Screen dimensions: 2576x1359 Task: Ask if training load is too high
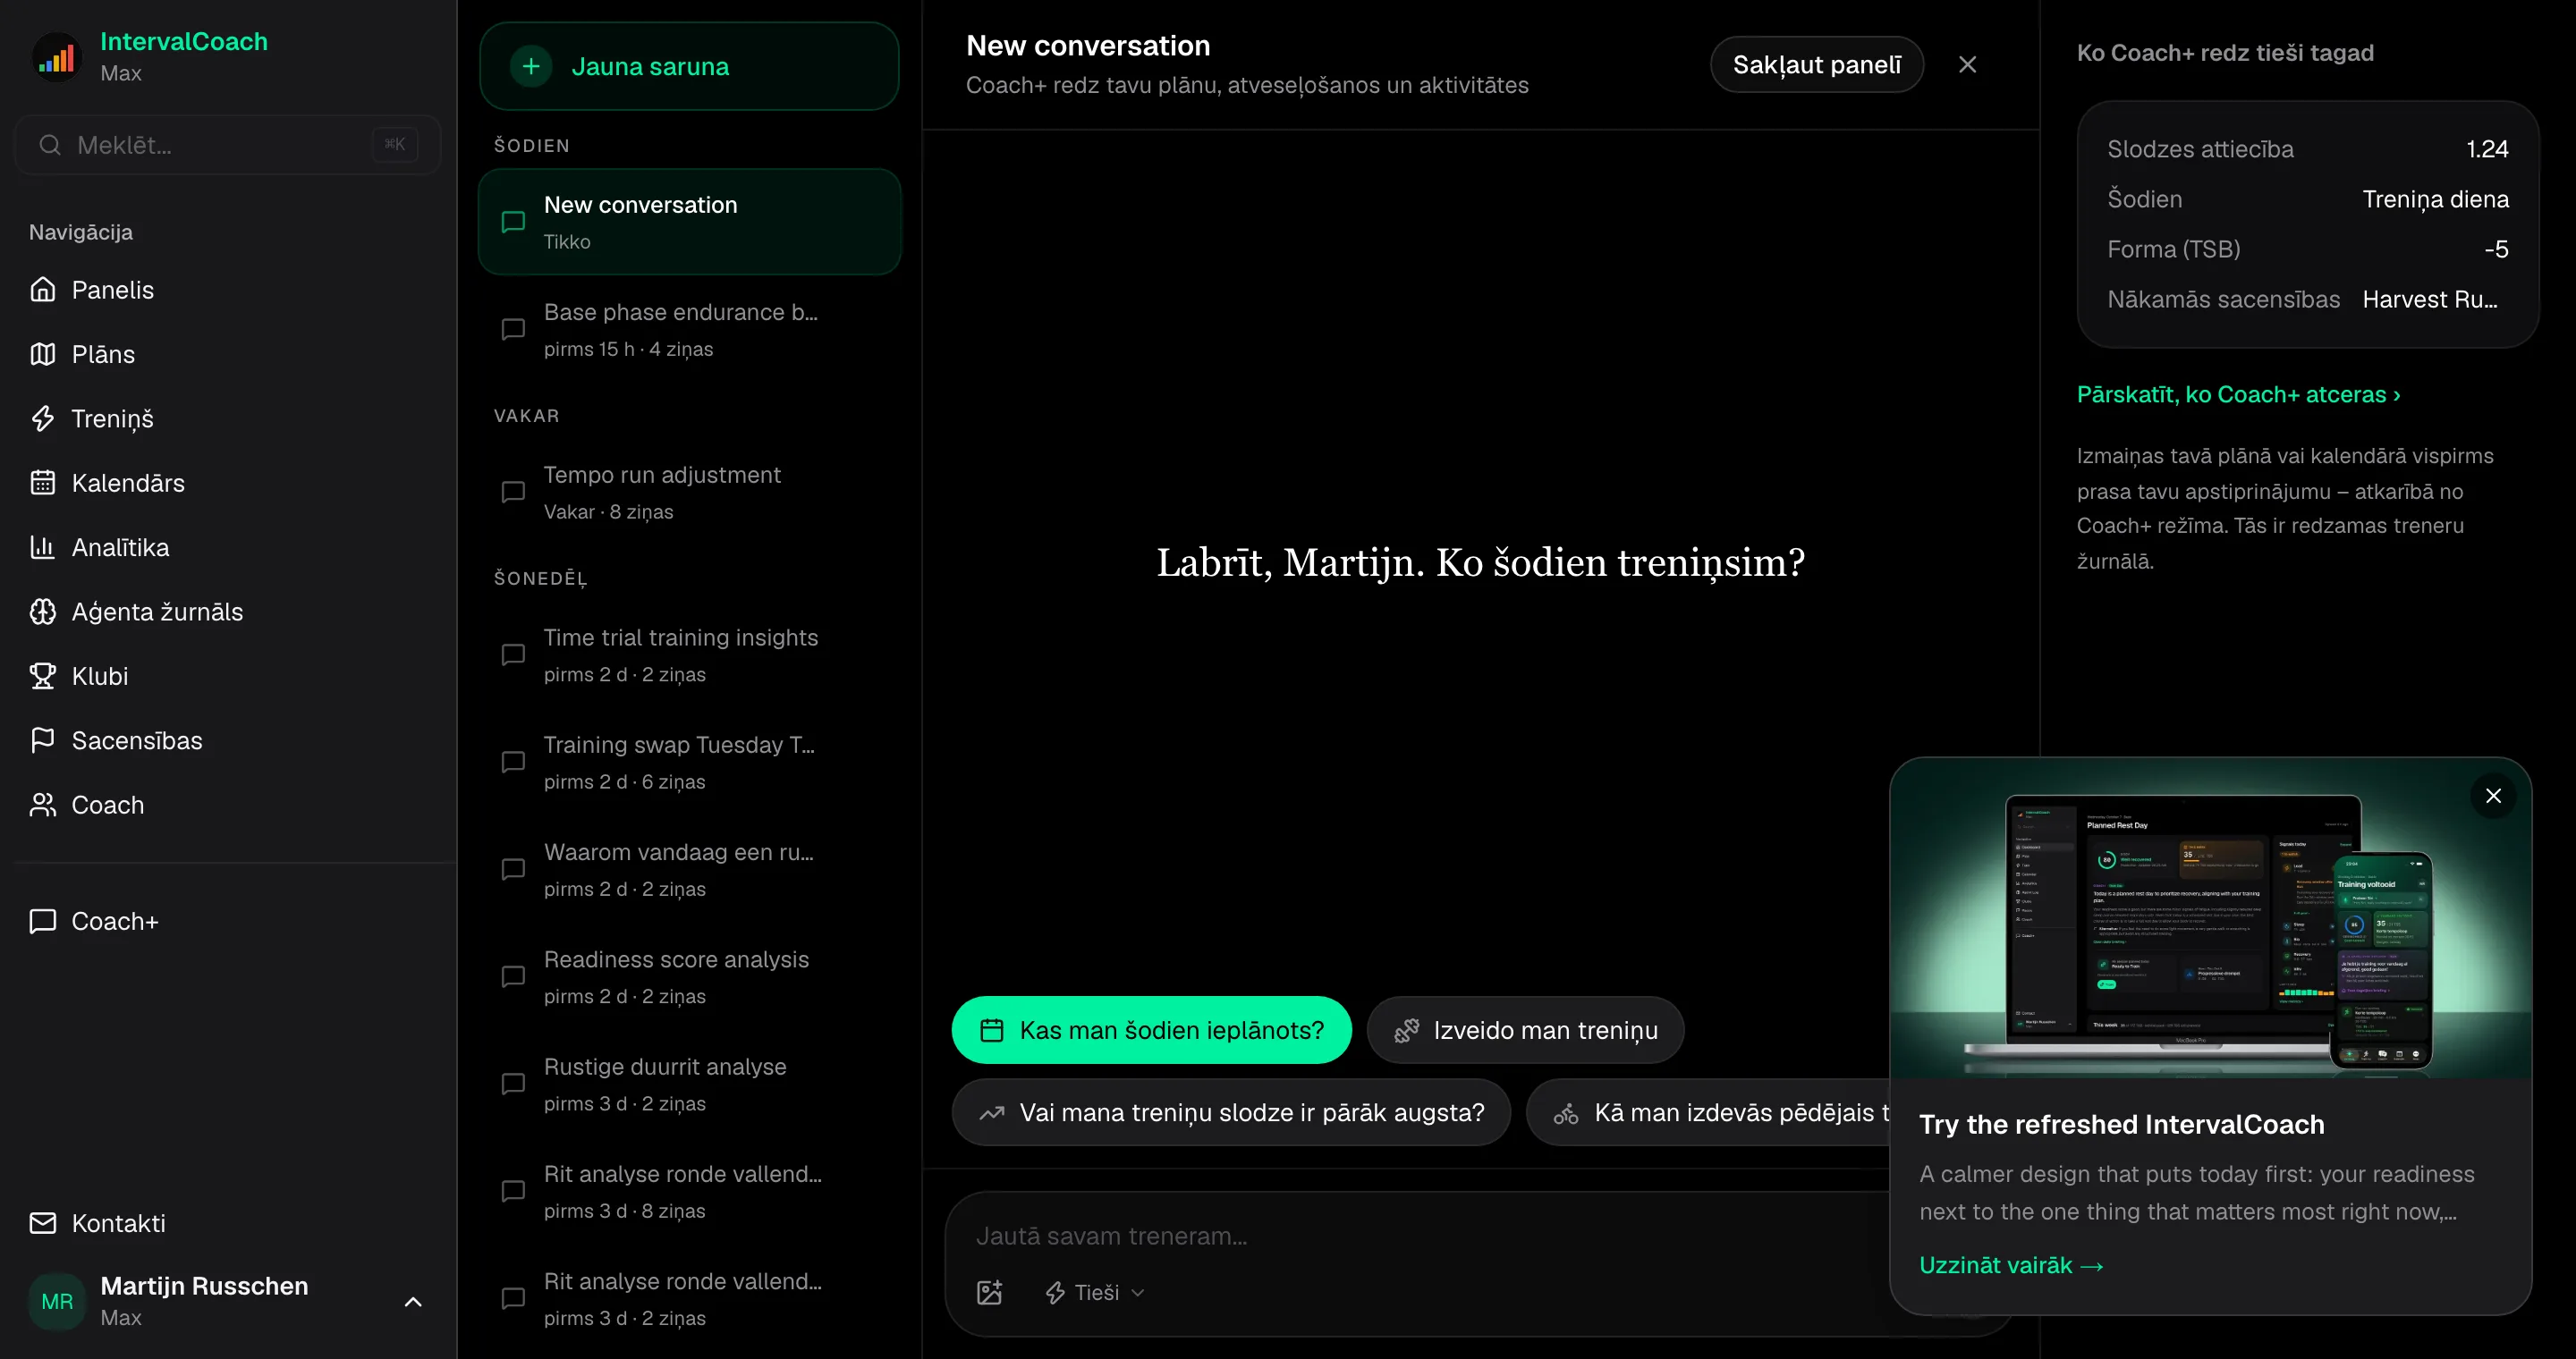click(x=1231, y=1112)
